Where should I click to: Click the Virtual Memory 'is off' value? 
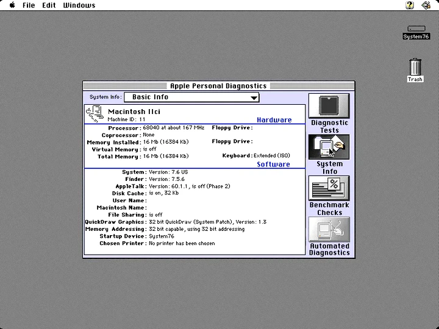pyautogui.click(x=149, y=149)
